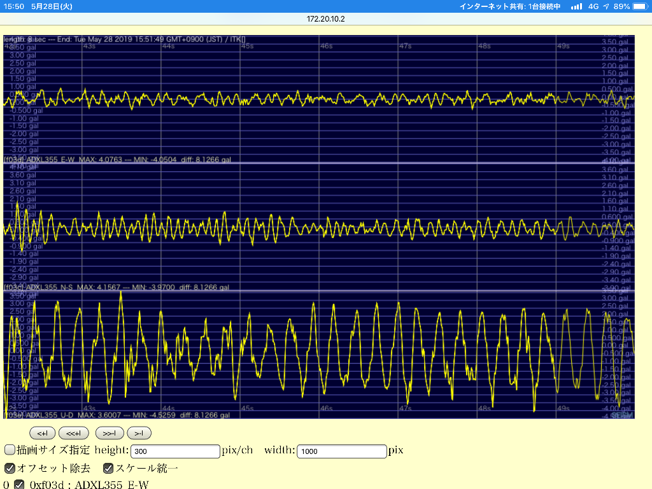Tap the 4G network indicator
The width and height of the screenshot is (652, 489).
pyautogui.click(x=593, y=6)
